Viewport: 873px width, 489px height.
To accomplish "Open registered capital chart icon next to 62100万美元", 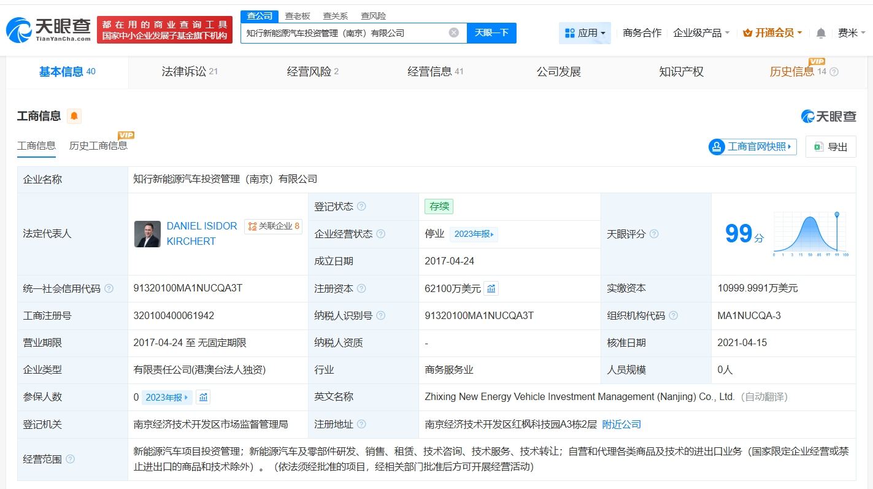I will tap(491, 288).
